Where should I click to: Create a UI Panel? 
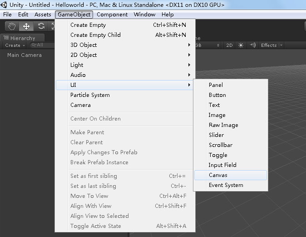231,85
